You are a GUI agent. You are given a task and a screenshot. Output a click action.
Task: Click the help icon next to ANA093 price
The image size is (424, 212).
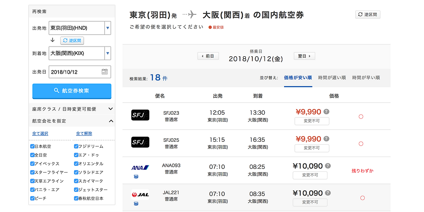328,166
